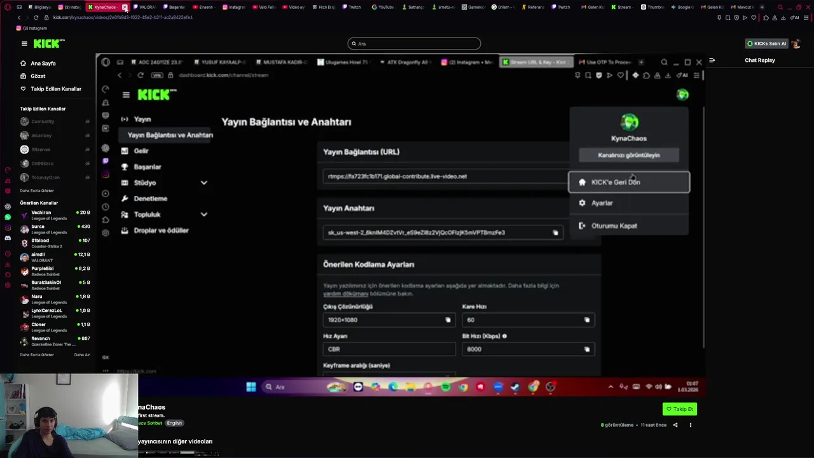Expand the Topluluk menu chevron

coord(203,214)
